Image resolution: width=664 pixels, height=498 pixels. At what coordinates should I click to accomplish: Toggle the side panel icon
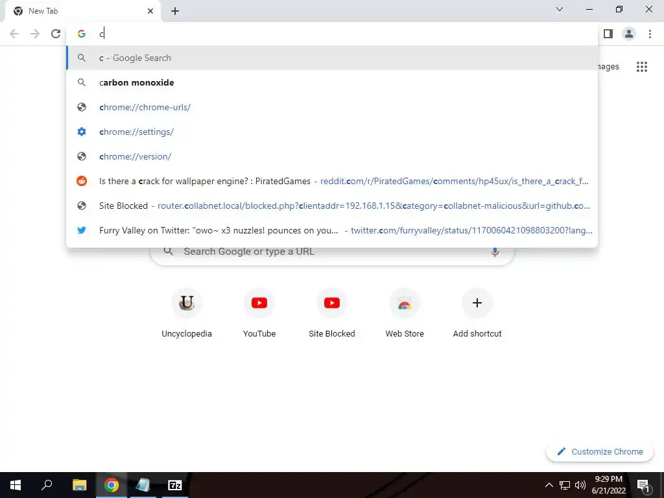pos(608,34)
